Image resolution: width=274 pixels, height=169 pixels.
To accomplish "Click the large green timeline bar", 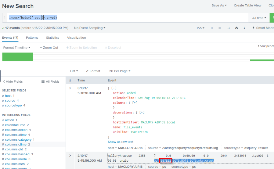I will pyautogui.click(x=18, y=57).
